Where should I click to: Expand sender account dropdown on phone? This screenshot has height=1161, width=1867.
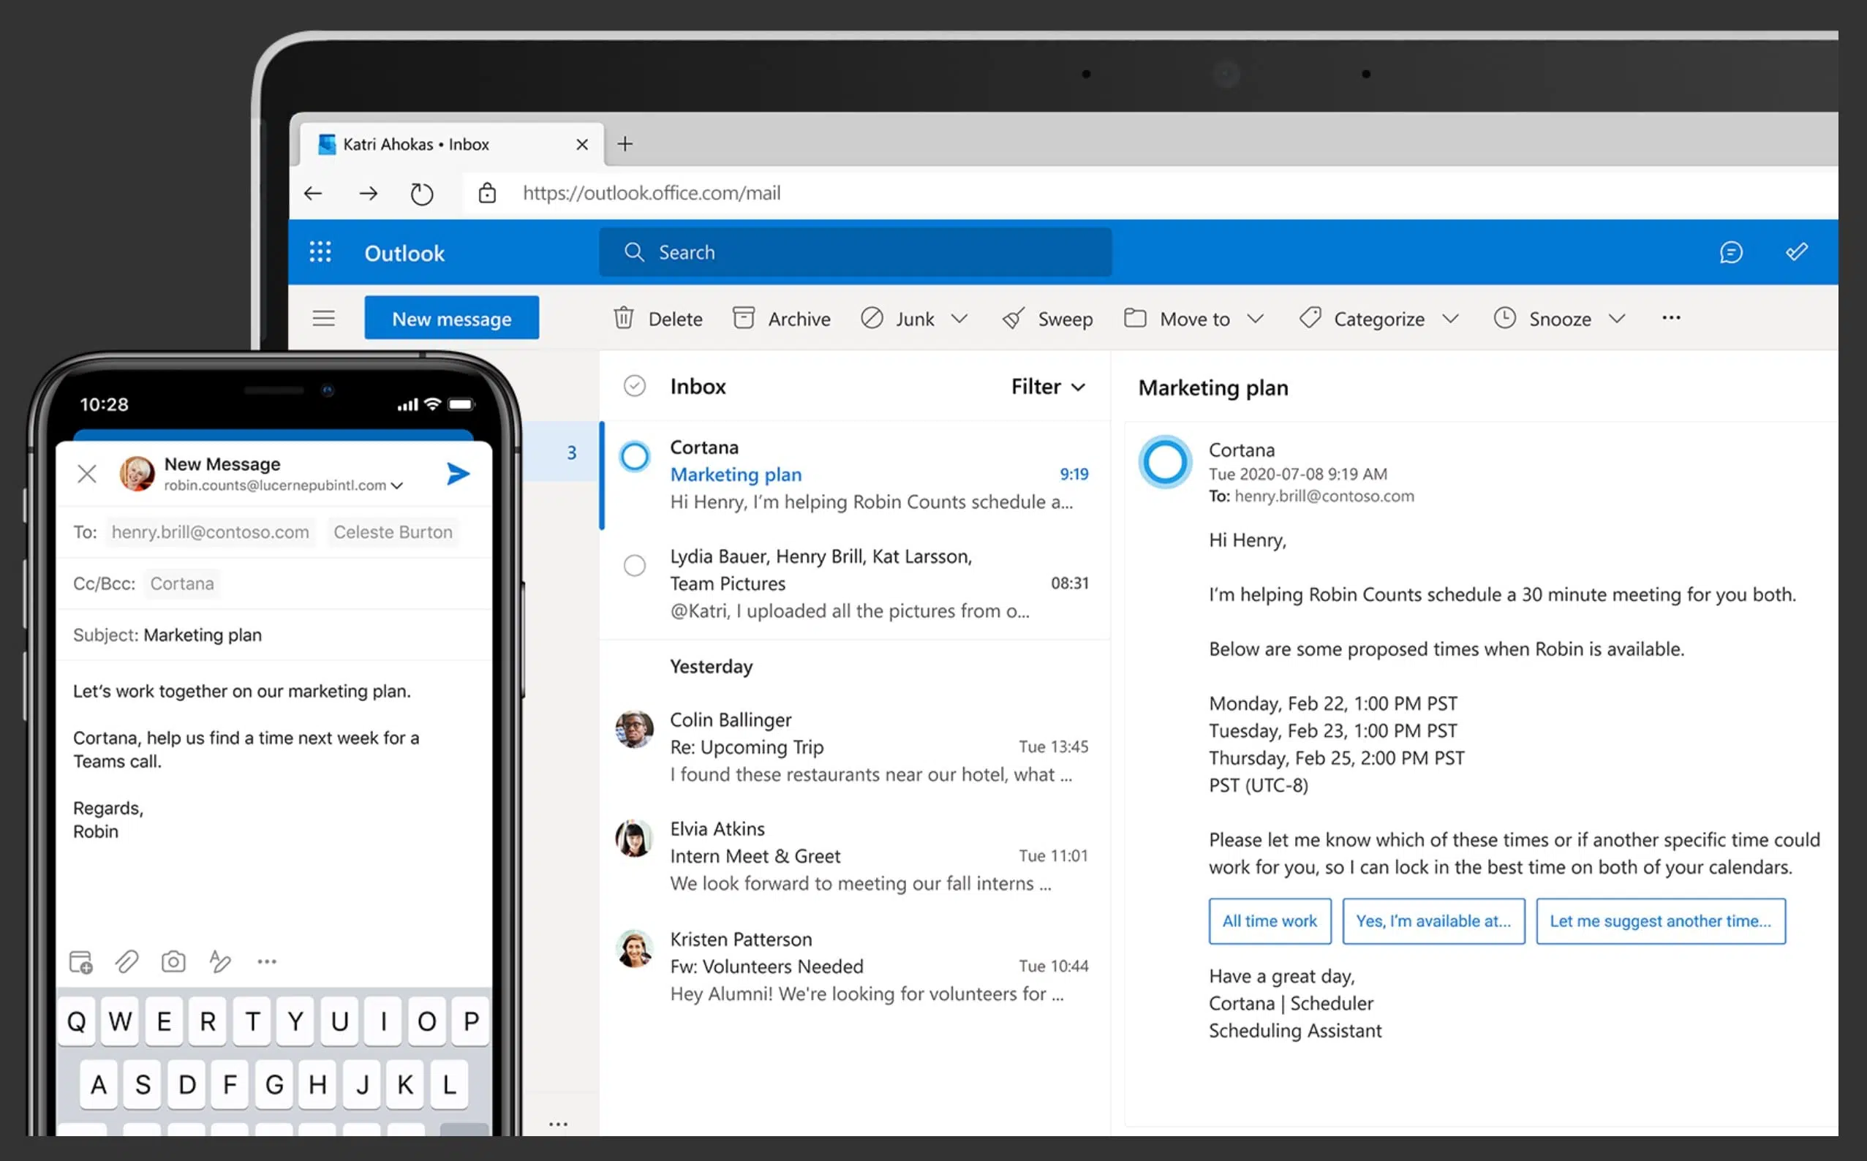tap(396, 486)
